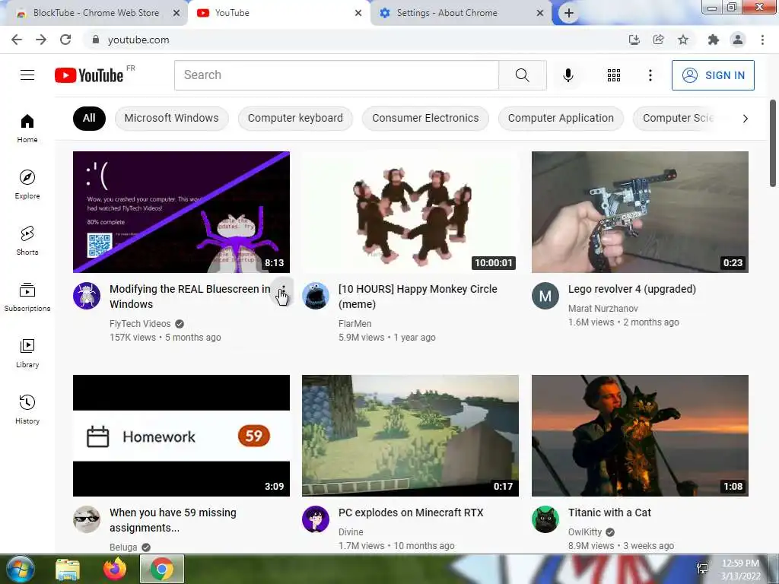Click the monkey circle thumbnail

[x=410, y=212]
